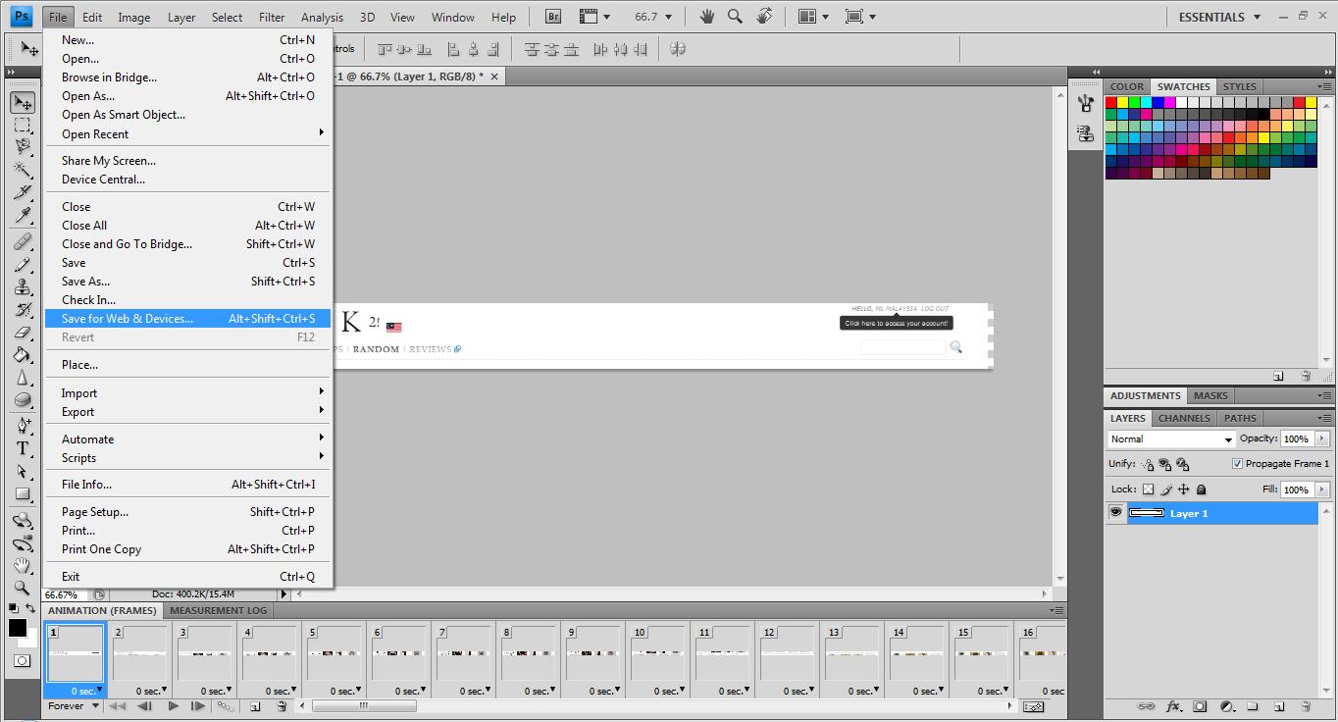Click the Rotate View tool in application bar

click(765, 17)
